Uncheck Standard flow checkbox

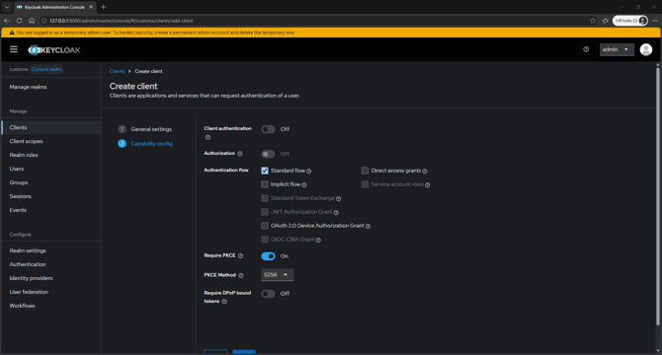pyautogui.click(x=265, y=171)
